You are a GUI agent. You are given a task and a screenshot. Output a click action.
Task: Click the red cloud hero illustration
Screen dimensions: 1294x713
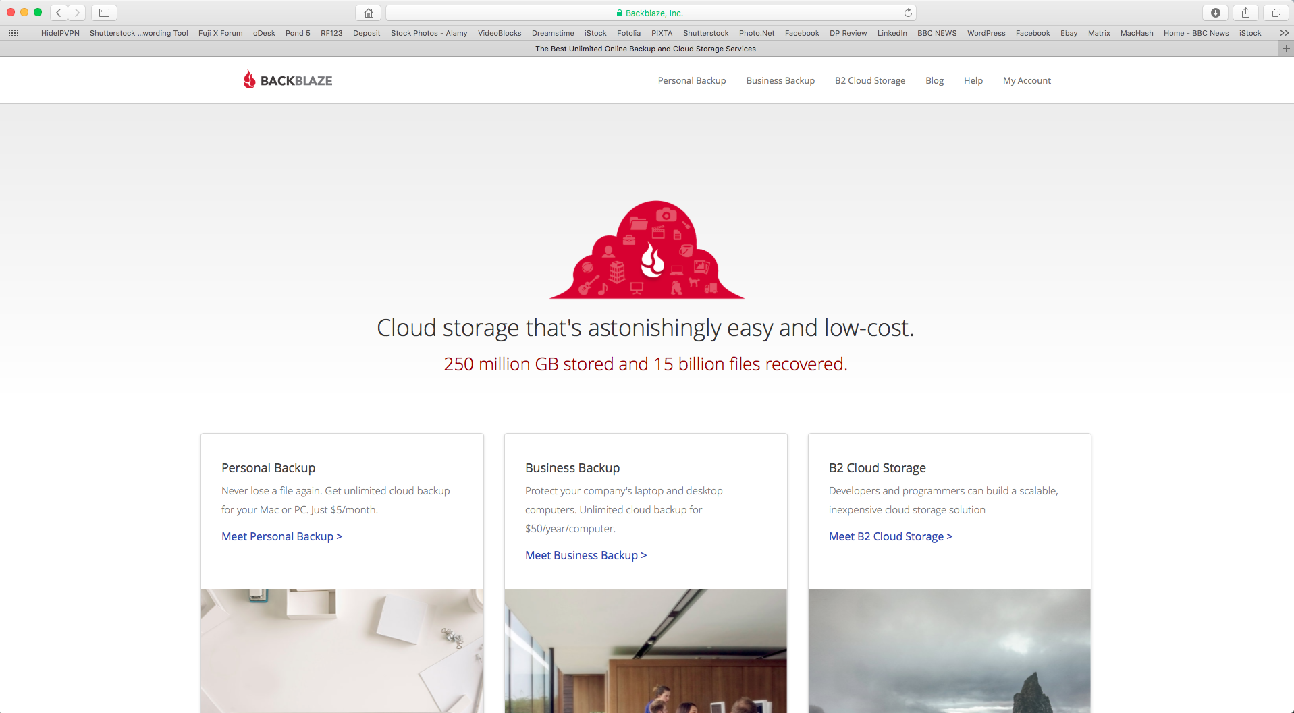pyautogui.click(x=647, y=250)
